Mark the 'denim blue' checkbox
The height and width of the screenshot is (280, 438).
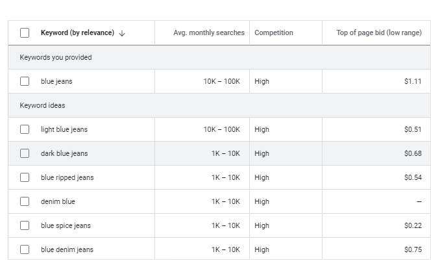(25, 201)
